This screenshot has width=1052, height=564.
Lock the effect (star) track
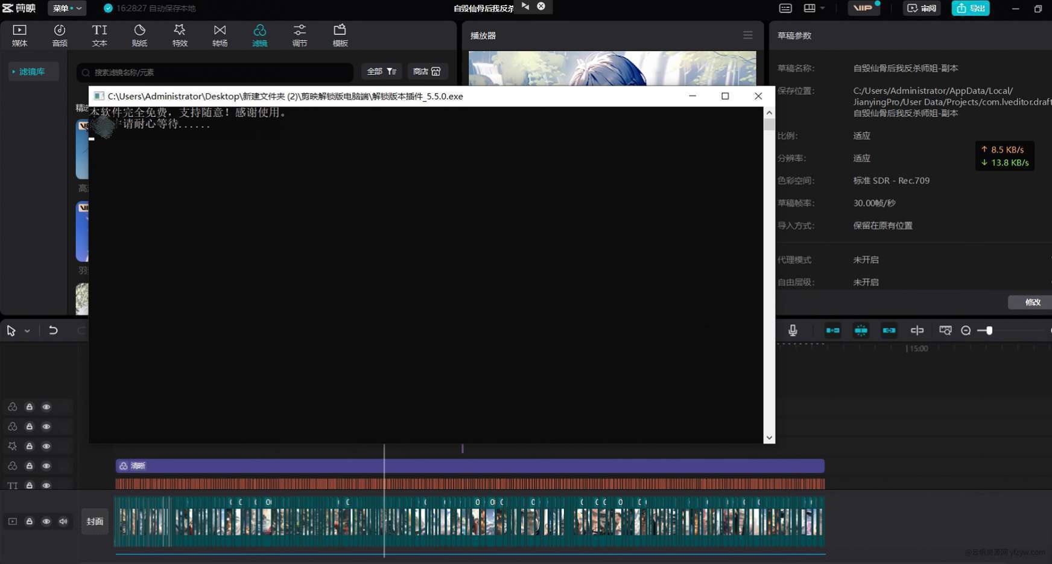pyautogui.click(x=29, y=446)
